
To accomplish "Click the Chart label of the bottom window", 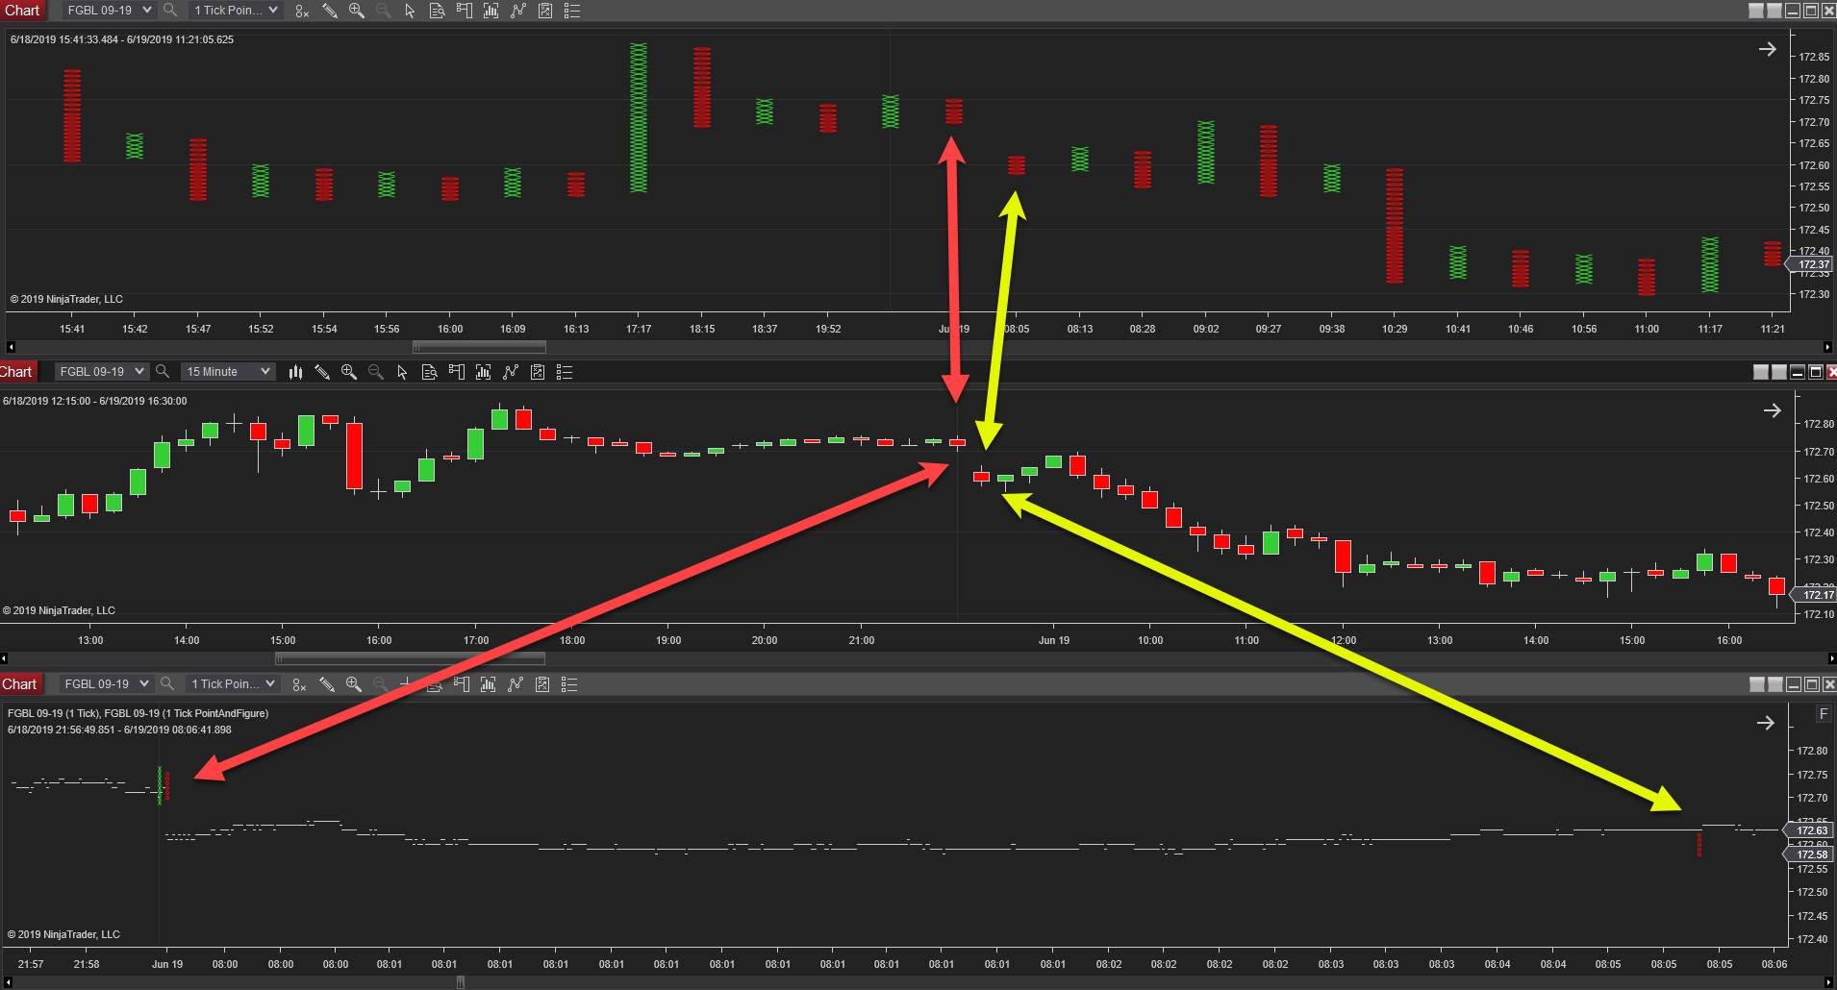I will (20, 684).
